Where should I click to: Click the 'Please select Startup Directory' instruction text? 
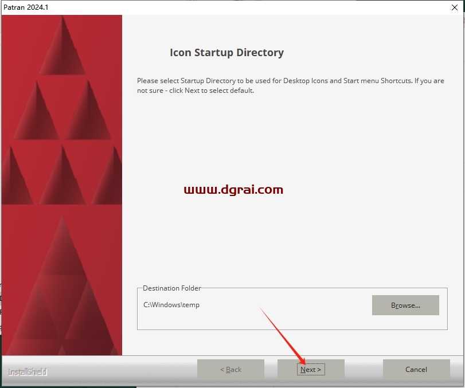[x=290, y=85]
